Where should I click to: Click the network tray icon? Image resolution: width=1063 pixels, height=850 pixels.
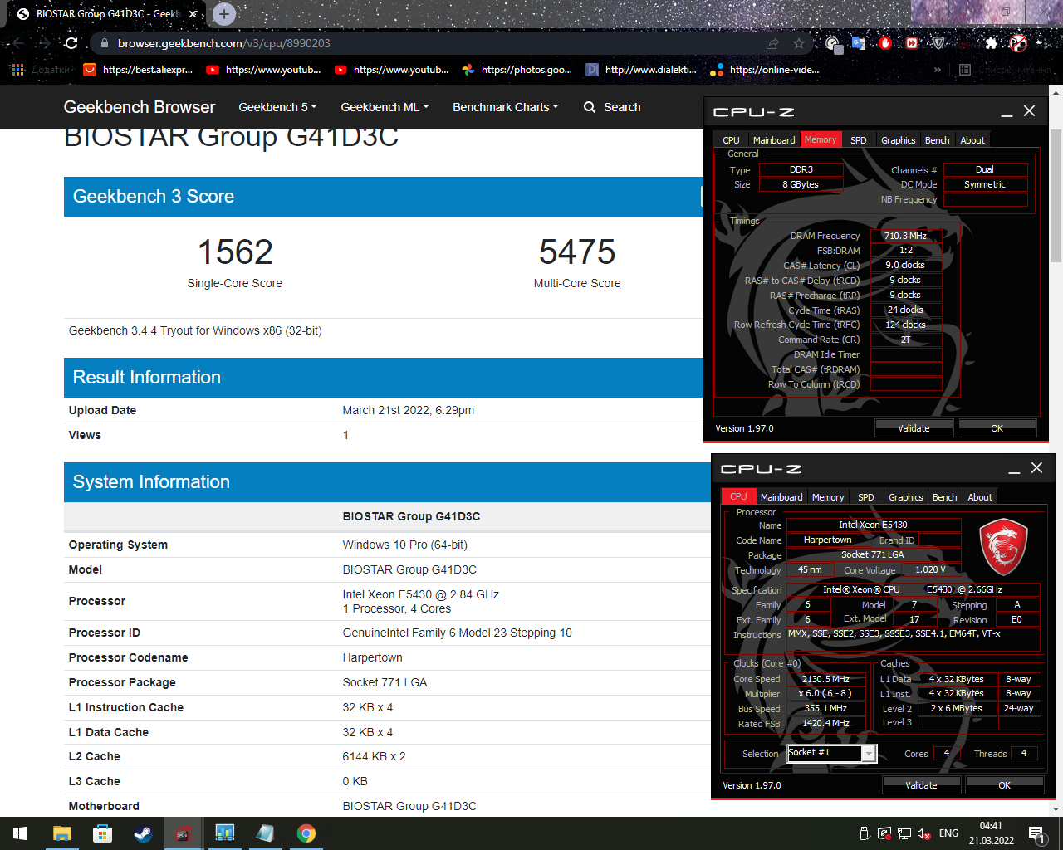[904, 833]
